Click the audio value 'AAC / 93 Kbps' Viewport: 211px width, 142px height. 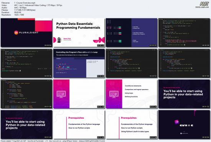click(20, 8)
